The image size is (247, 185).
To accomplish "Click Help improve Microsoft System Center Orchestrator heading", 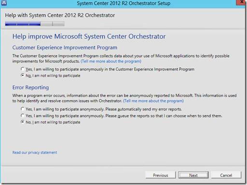I will (x=89, y=37).
